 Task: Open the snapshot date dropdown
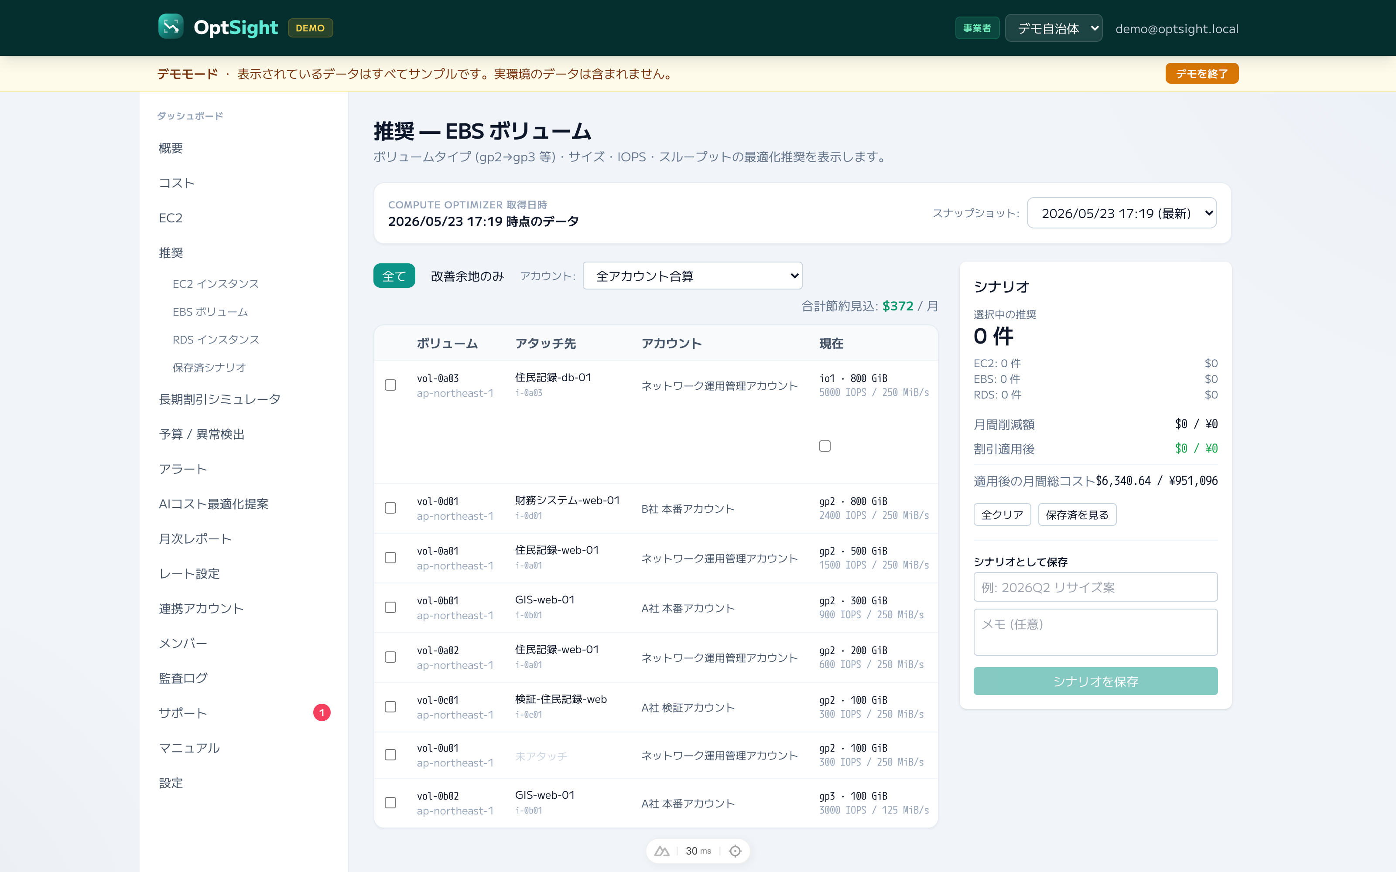(1122, 213)
